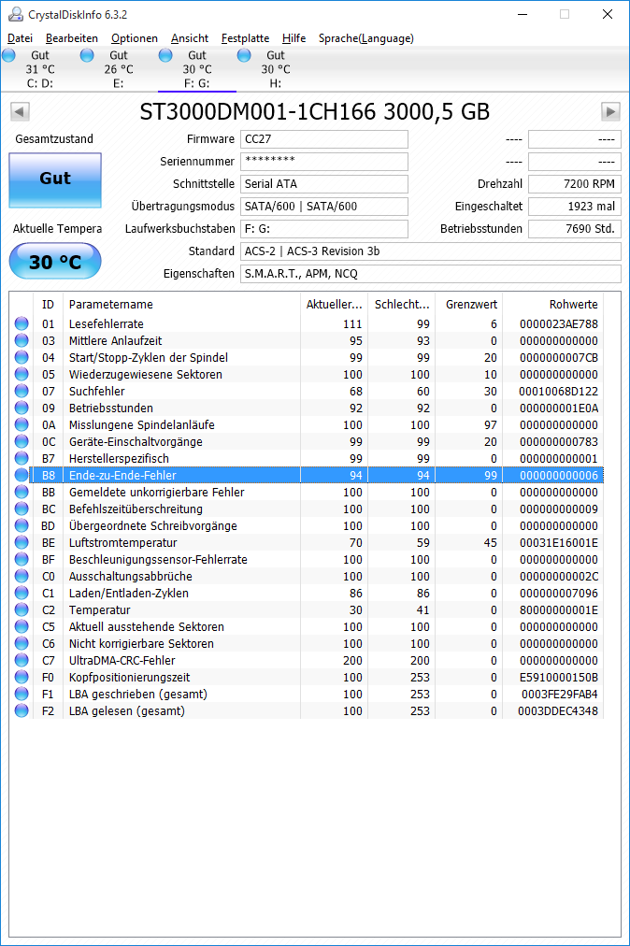Click status icon of Laden/Entladen-Zyklen row

tap(21, 593)
